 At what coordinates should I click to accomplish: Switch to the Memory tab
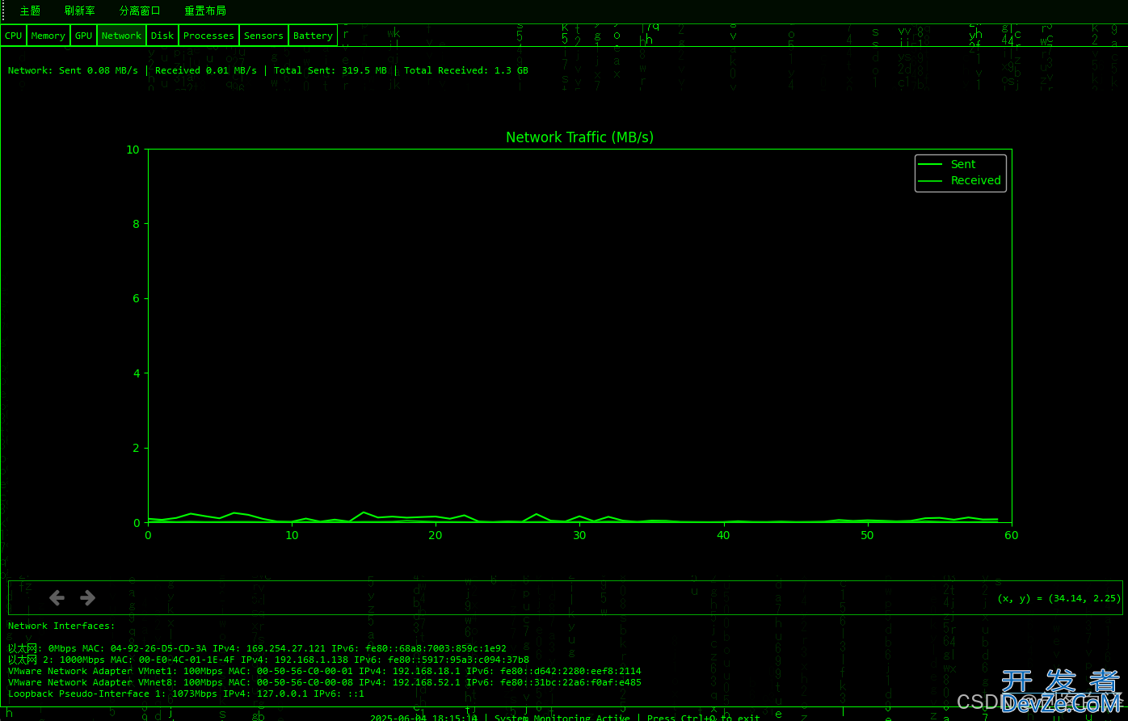pos(48,36)
